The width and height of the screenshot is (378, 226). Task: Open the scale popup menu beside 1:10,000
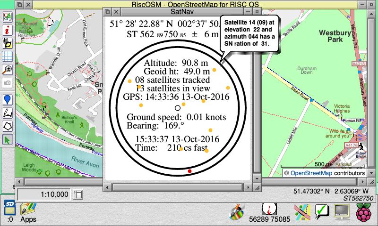[x=78, y=194]
